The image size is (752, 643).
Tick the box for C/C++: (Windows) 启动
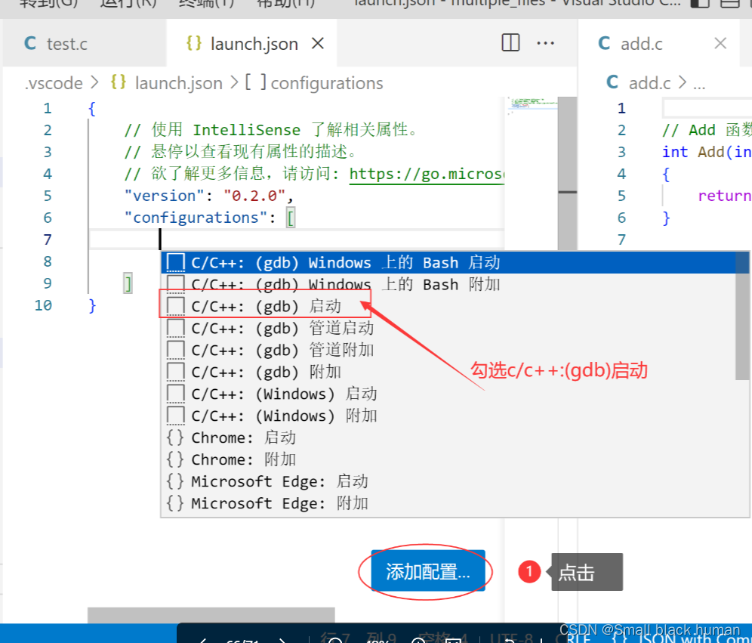175,394
